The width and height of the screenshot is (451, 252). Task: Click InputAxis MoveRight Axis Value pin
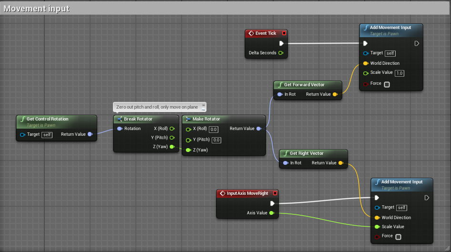tap(271, 213)
